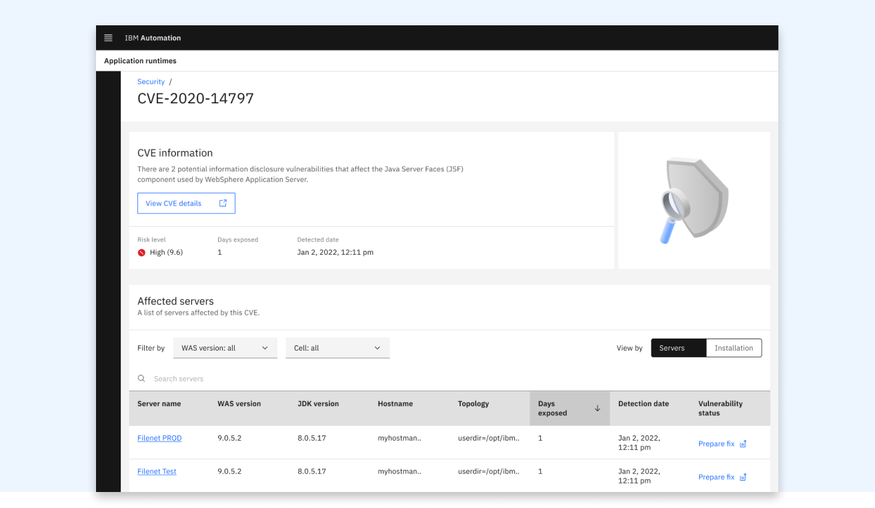The height and width of the screenshot is (508, 875).
Task: Click the Affected servers heading
Action: 175,301
